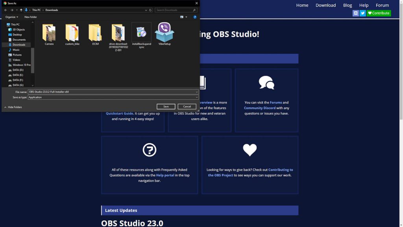This screenshot has height=227, width=403.
Task: Open the help question mark icon
Action: click(x=195, y=17)
